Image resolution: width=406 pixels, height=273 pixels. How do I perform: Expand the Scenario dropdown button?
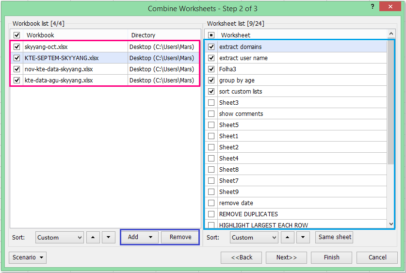coord(28,257)
